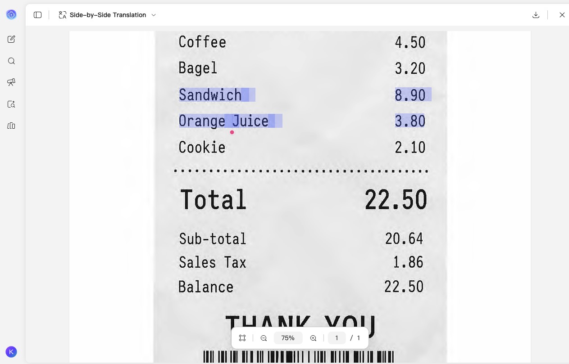Open the search icon in sidebar
569x364 pixels.
tap(11, 61)
